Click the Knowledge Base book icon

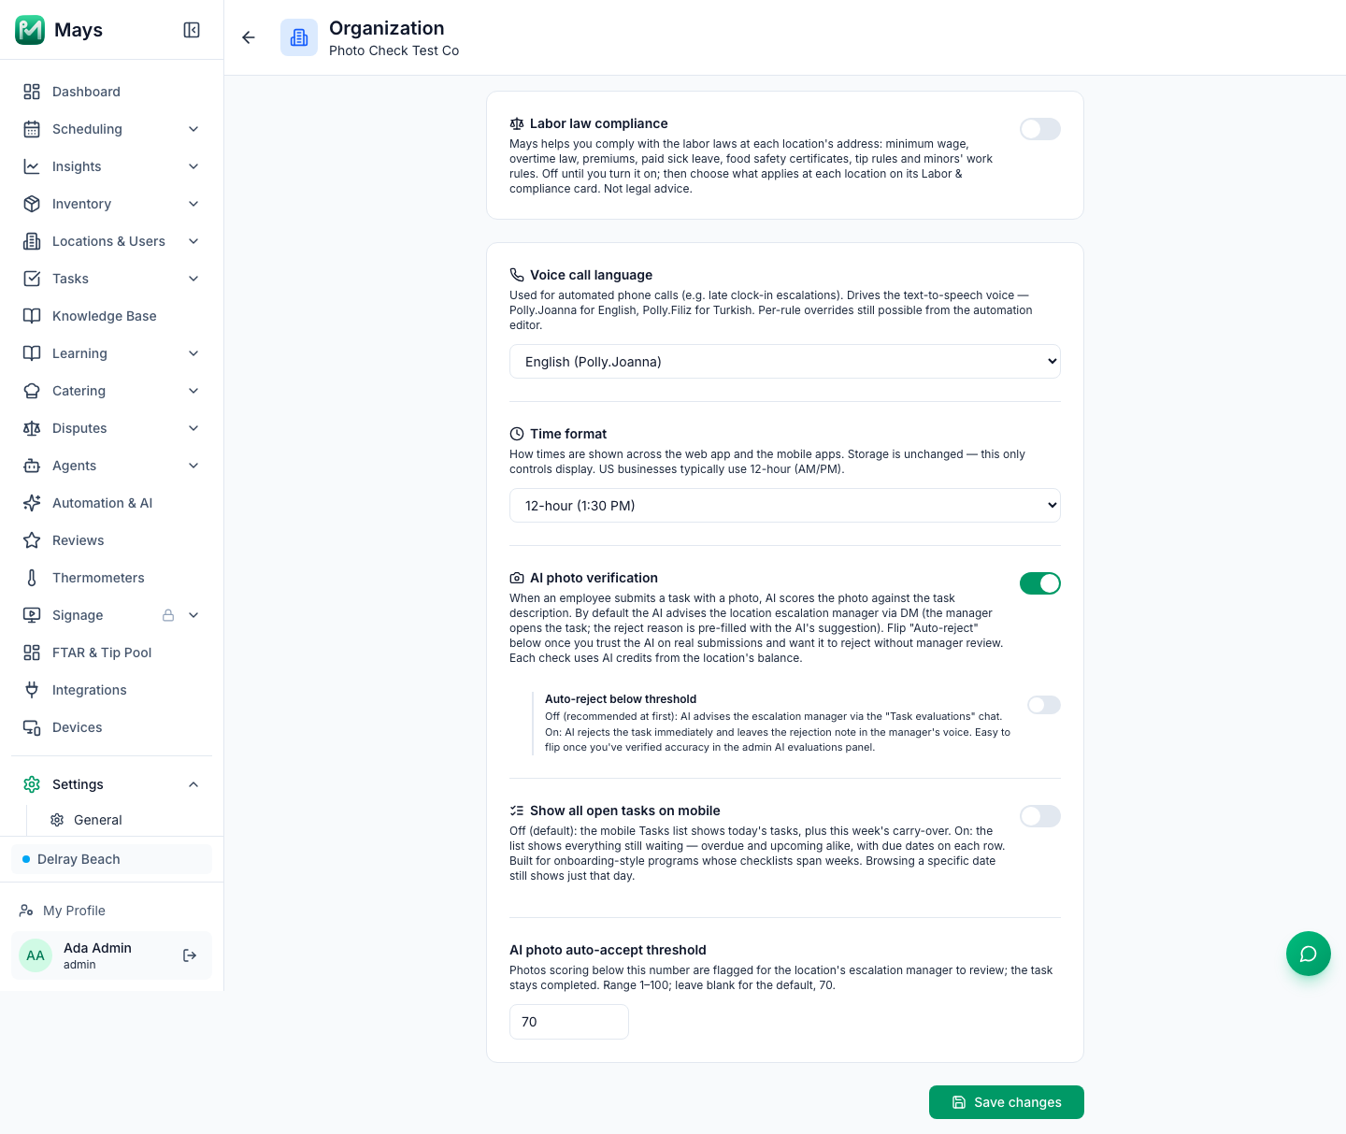(32, 316)
